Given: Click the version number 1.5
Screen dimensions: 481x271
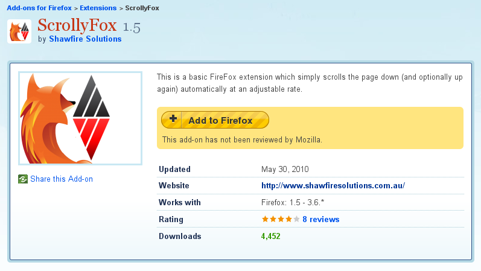Looking at the screenshot, I should [132, 27].
